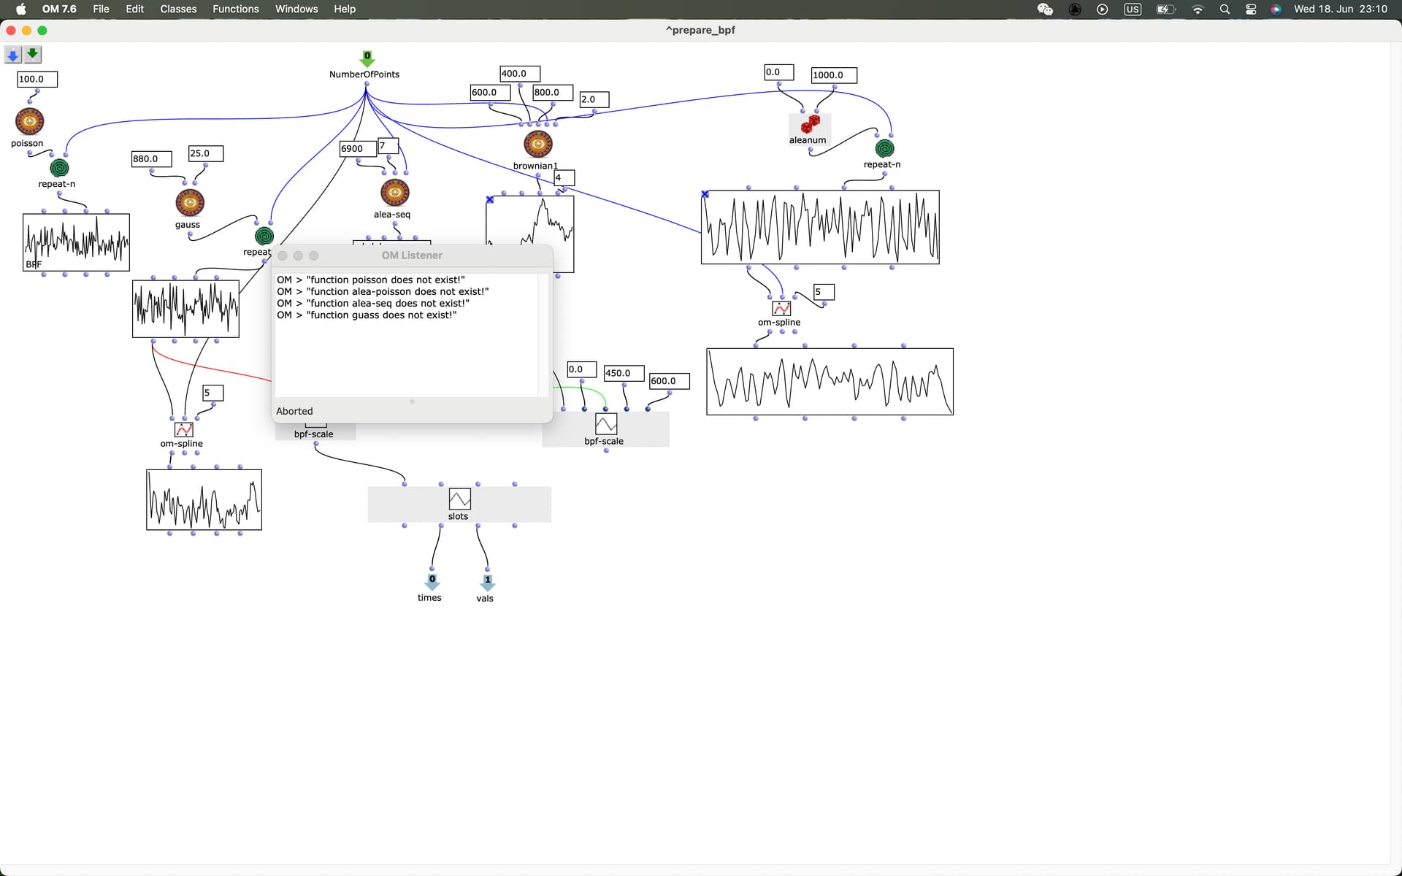Click the aleanum red dice icon
The width and height of the screenshot is (1402, 876).
(810, 124)
